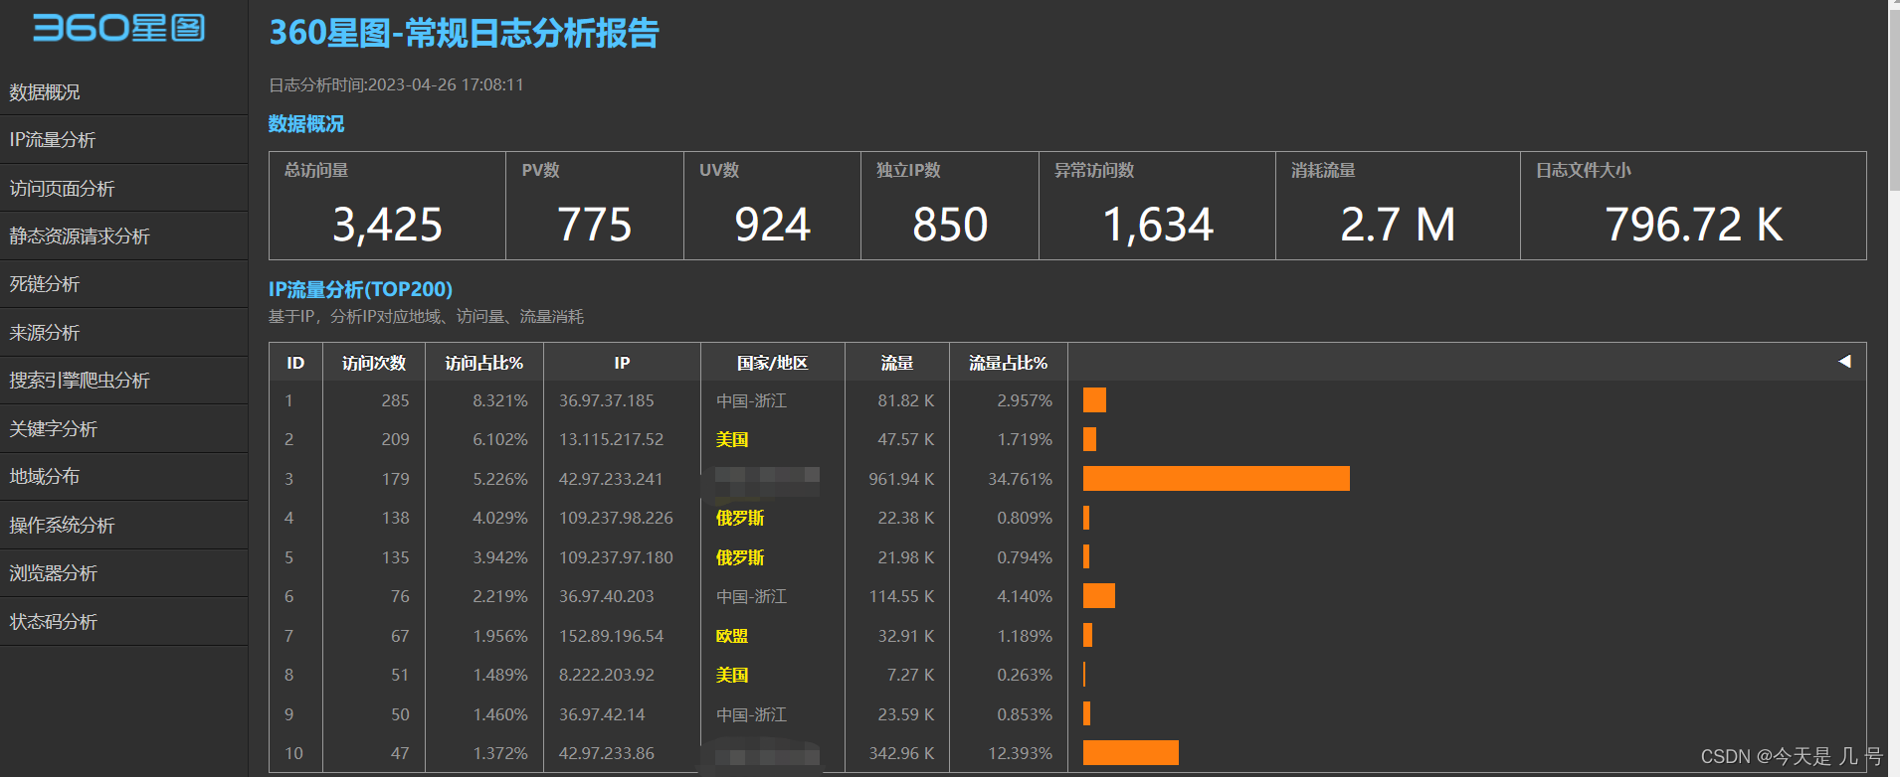Click IP address 36.97.40.203

click(x=607, y=596)
